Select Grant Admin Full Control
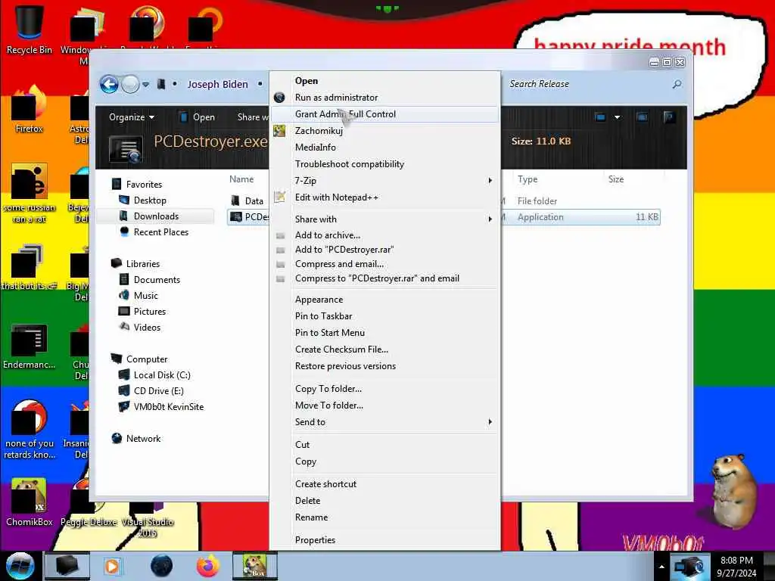 click(x=385, y=114)
